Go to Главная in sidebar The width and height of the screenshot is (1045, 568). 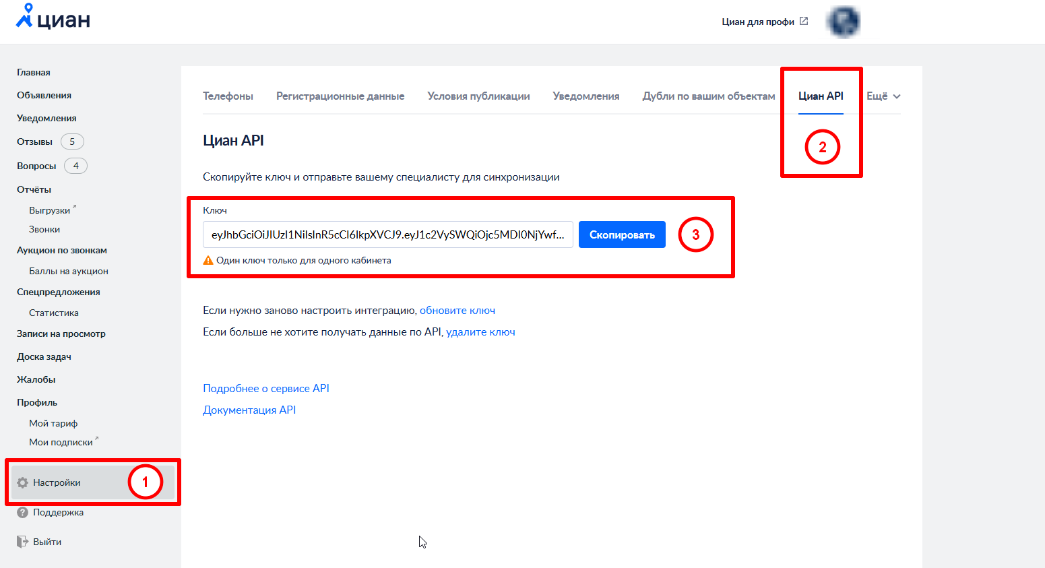point(34,72)
